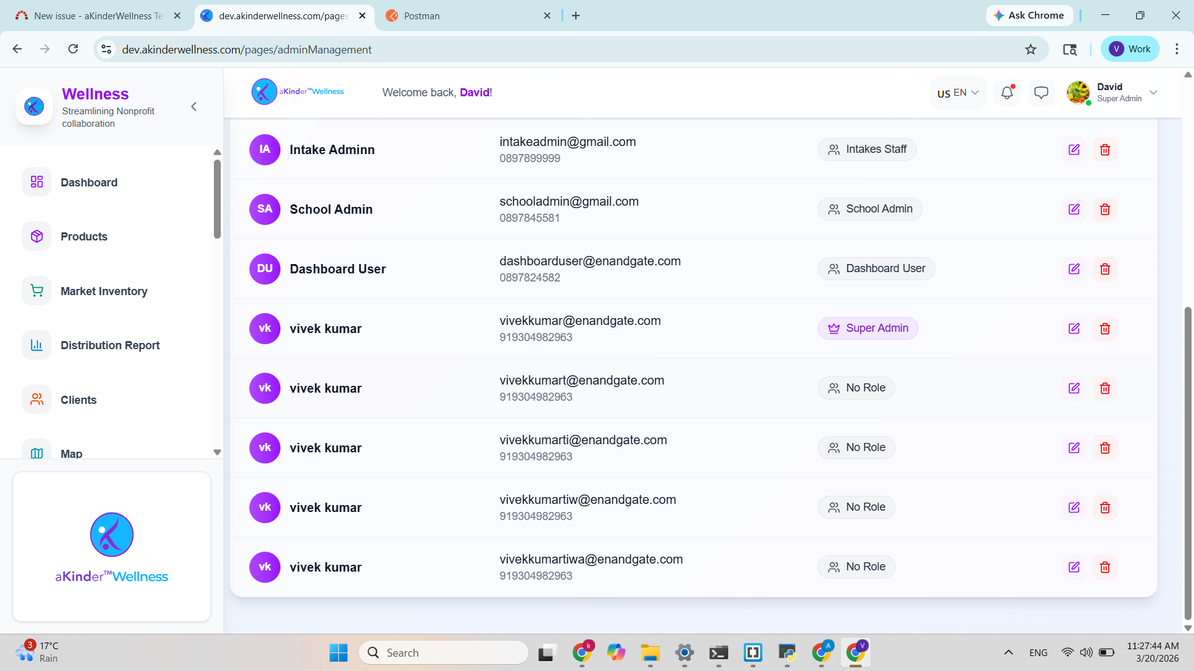Delete the School Admin user
The width and height of the screenshot is (1194, 671).
pos(1105,209)
